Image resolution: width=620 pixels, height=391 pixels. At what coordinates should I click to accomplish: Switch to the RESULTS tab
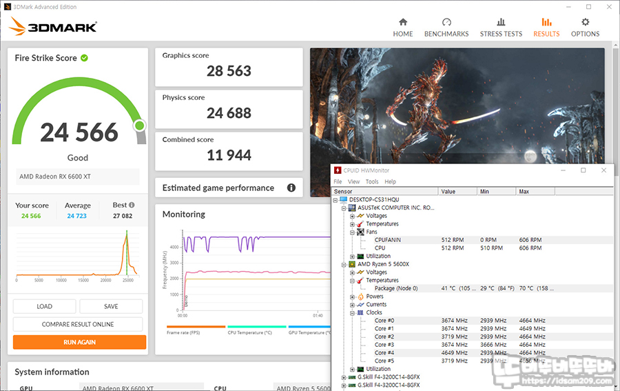(x=546, y=27)
